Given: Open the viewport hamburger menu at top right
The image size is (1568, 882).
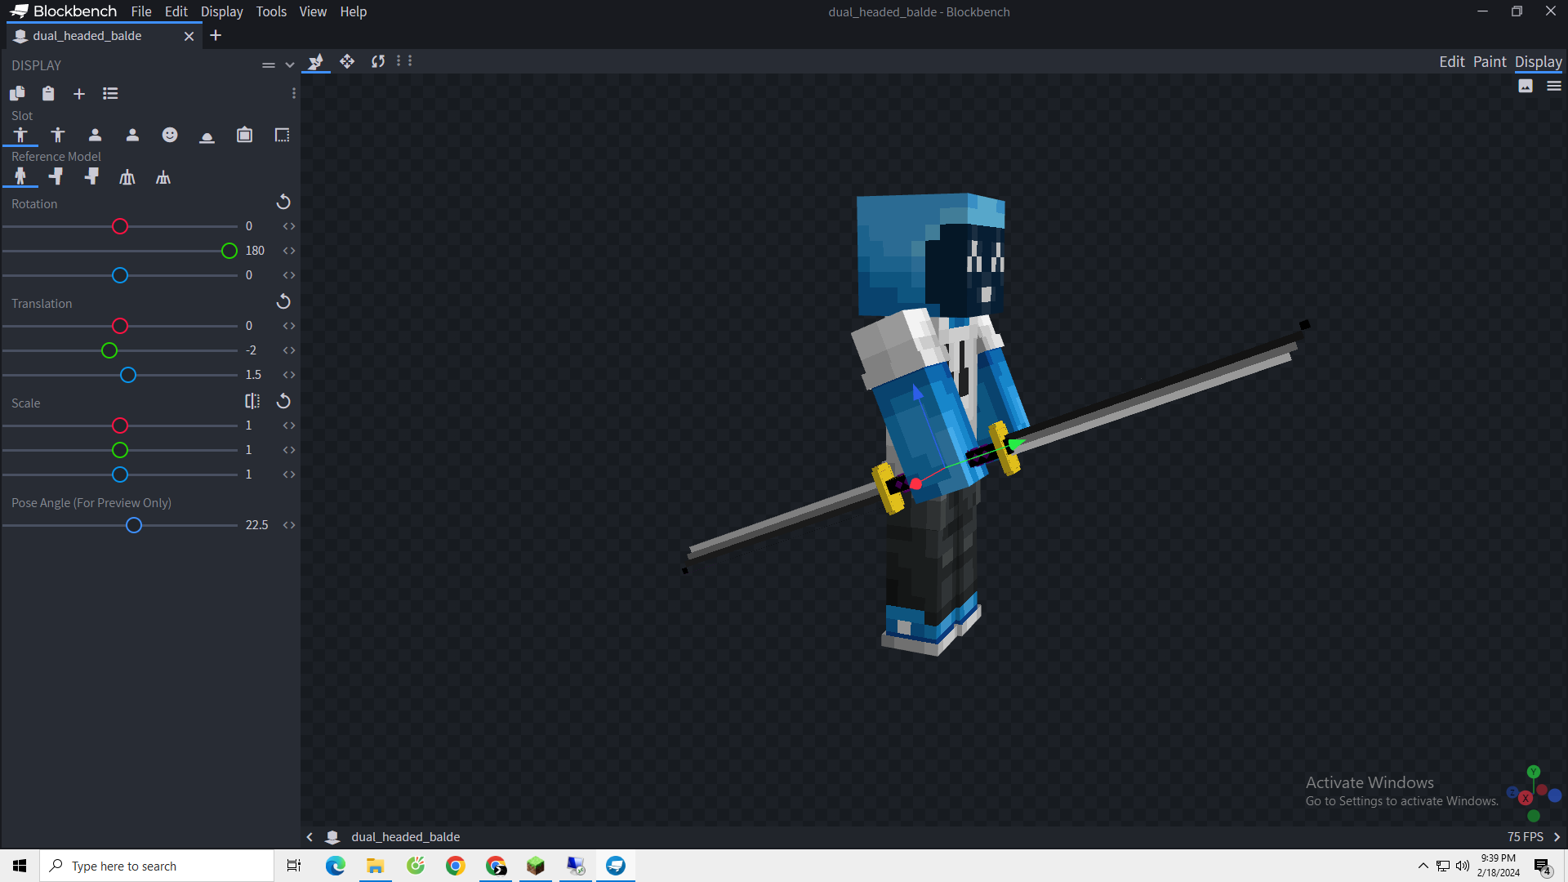Looking at the screenshot, I should (x=1554, y=87).
